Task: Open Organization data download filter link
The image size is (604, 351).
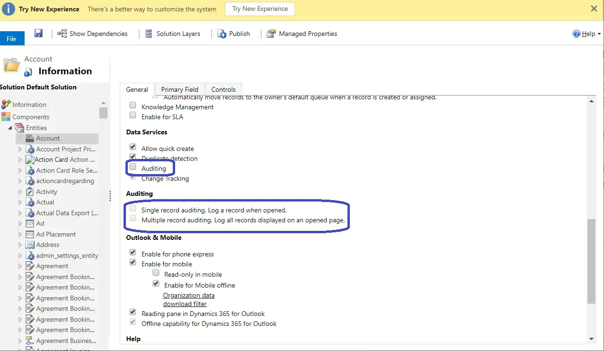Action: [x=189, y=299]
